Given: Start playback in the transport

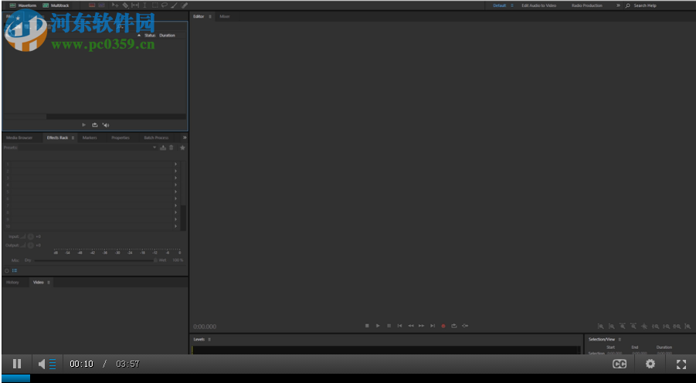Looking at the screenshot, I should coord(378,326).
